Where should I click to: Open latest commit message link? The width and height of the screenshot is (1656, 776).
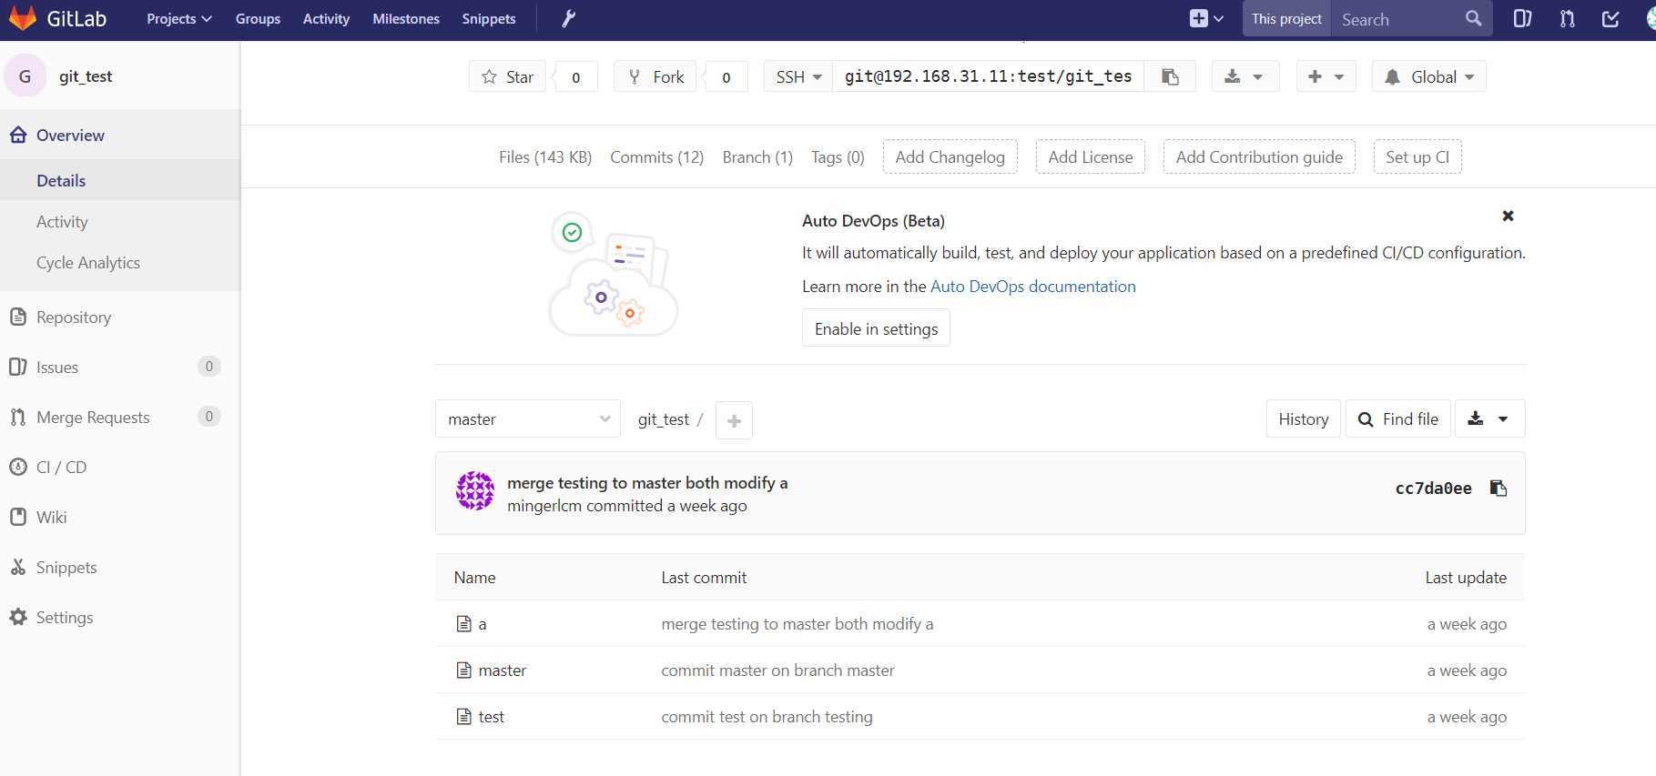pos(647,483)
